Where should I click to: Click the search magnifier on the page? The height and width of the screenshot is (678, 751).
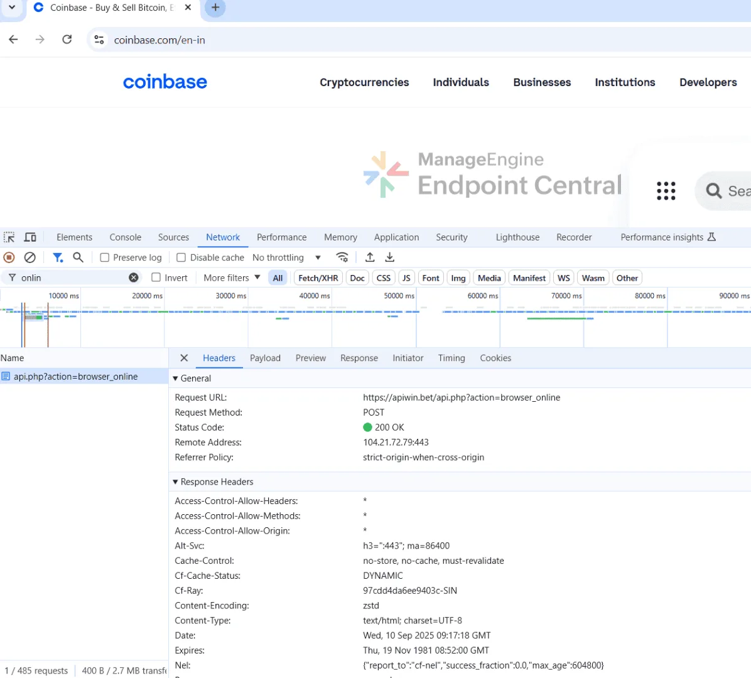tap(714, 191)
